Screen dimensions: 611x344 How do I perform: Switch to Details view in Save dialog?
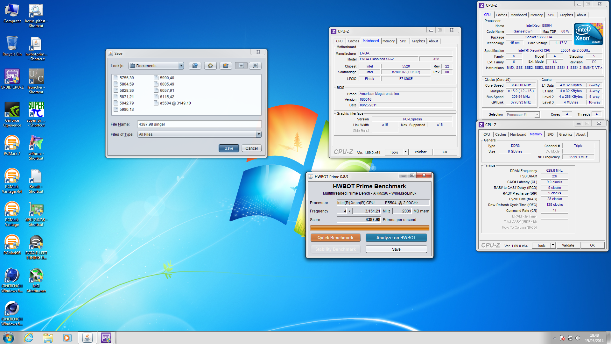click(x=255, y=66)
